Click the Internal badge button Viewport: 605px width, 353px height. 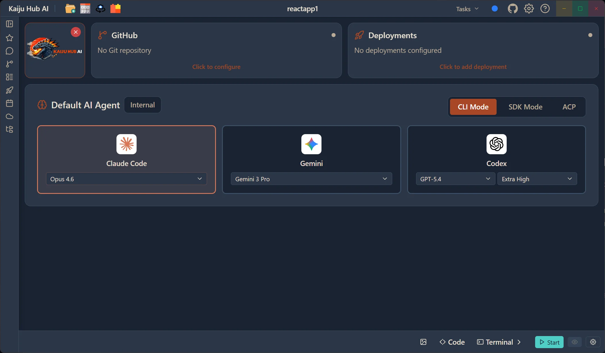(x=143, y=105)
